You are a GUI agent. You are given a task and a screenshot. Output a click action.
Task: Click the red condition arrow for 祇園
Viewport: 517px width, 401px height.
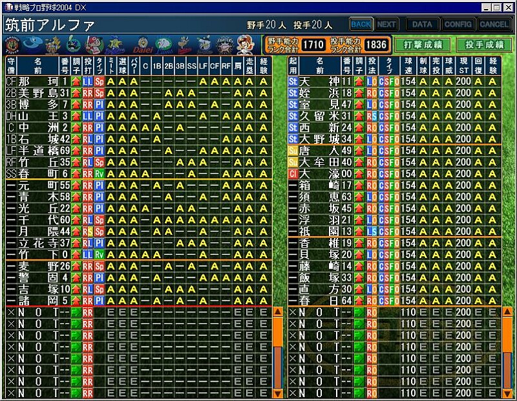tap(359, 232)
